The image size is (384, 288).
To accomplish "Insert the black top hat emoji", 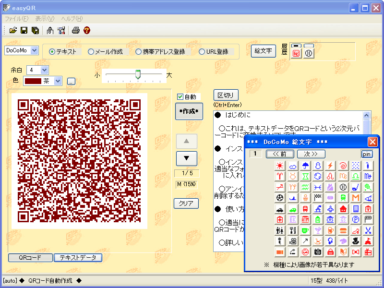I will (x=356, y=241).
